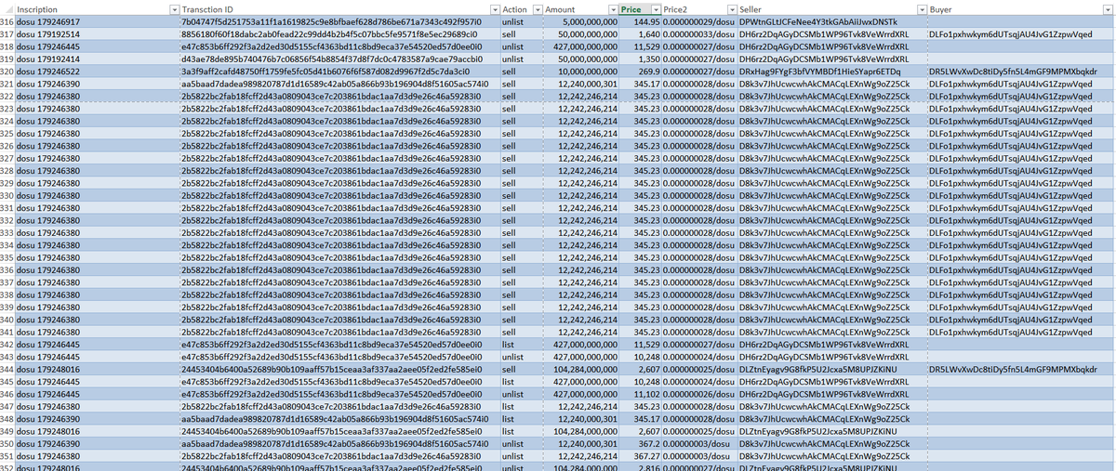
Task: Open the Buyer column filter dropdown
Action: [1109, 8]
